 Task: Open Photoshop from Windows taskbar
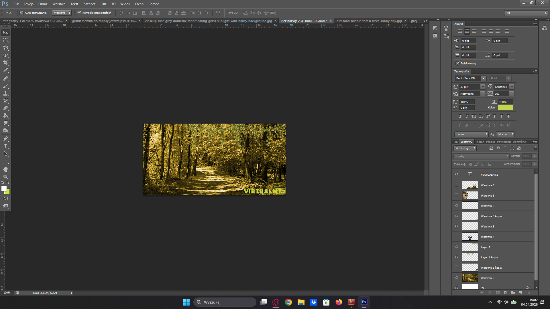[364, 302]
